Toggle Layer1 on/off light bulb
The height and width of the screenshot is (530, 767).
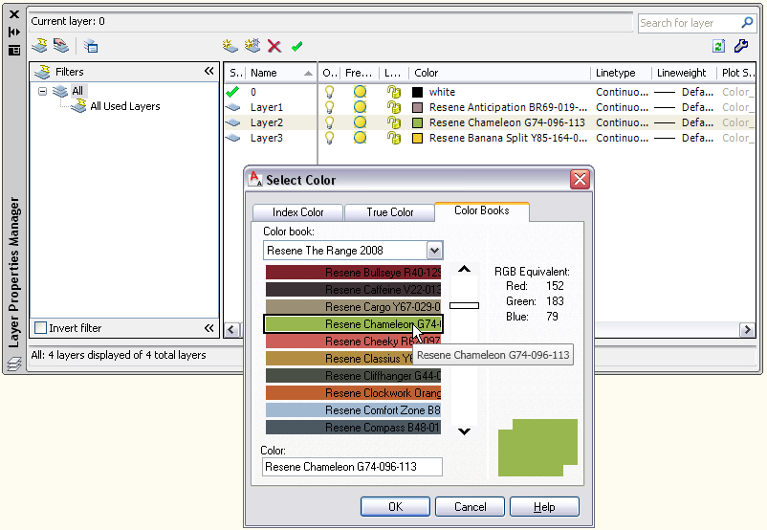(331, 107)
